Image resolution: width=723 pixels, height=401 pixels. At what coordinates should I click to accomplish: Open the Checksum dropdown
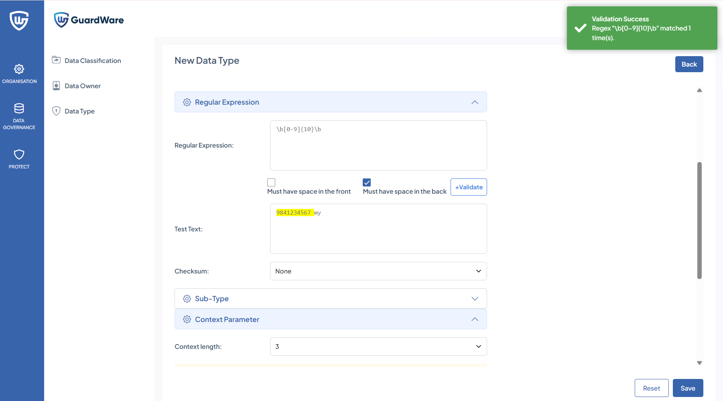click(x=378, y=271)
